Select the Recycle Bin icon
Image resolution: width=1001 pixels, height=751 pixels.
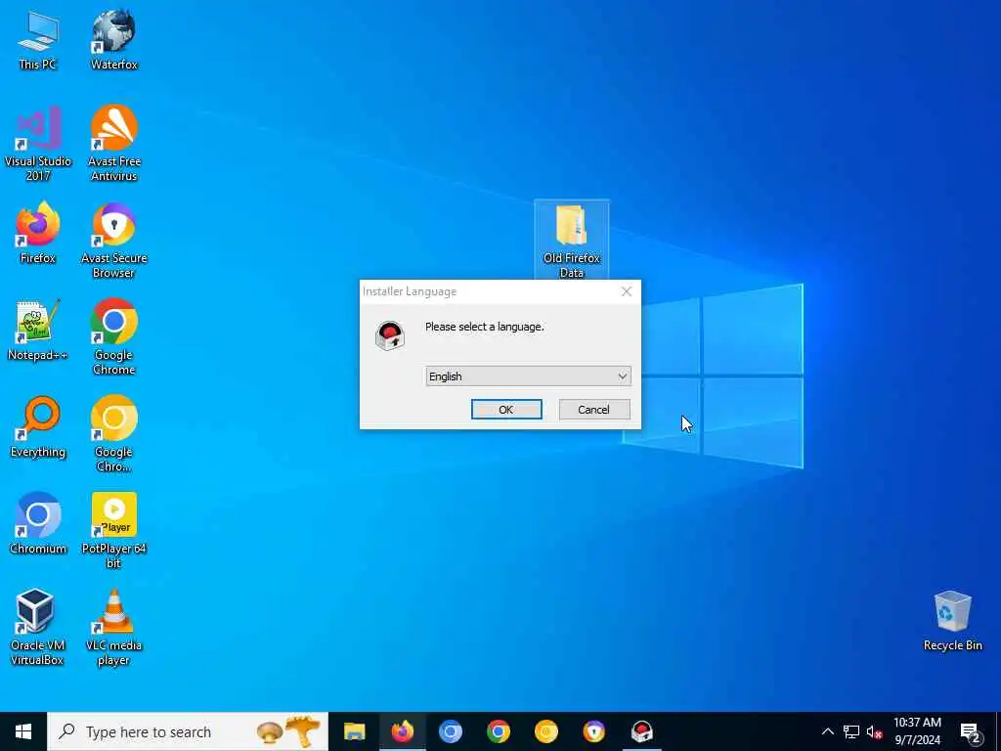[x=952, y=621]
